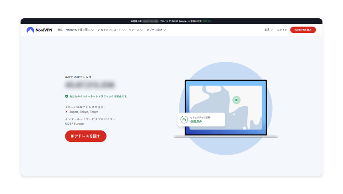The height and width of the screenshot is (194, 343).
Task: Click the green location marker on map
Action: coord(236,100)
